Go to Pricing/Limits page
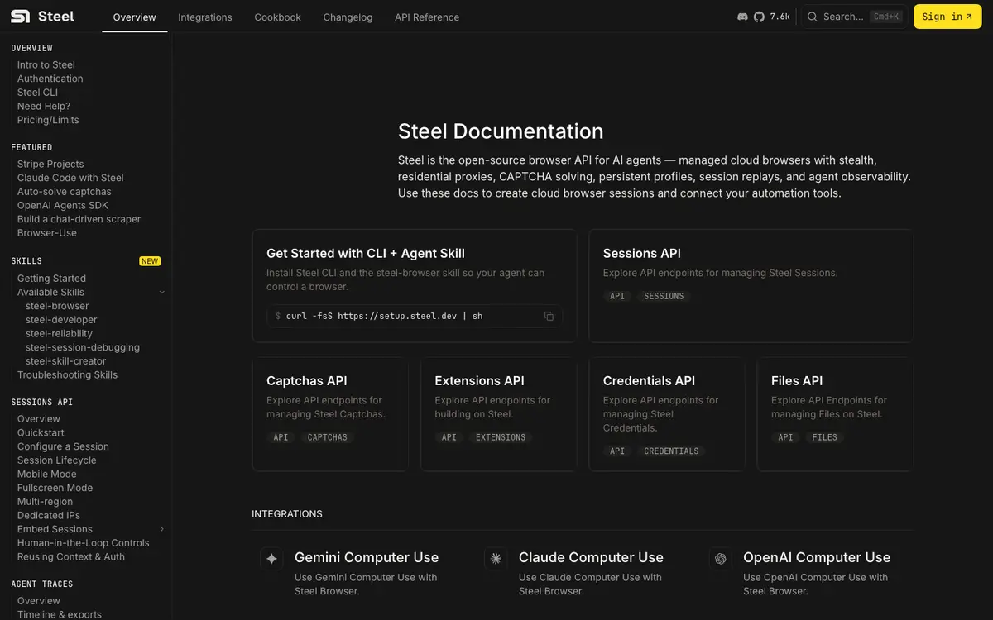This screenshot has width=993, height=620. [48, 120]
